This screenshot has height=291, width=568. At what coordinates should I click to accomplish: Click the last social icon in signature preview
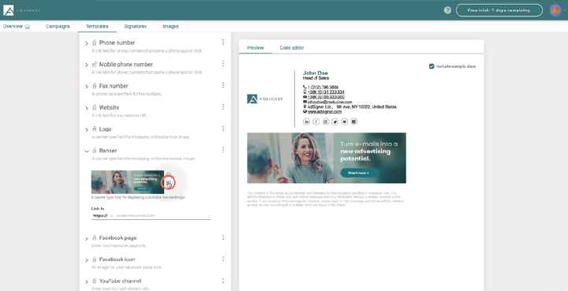354,121
